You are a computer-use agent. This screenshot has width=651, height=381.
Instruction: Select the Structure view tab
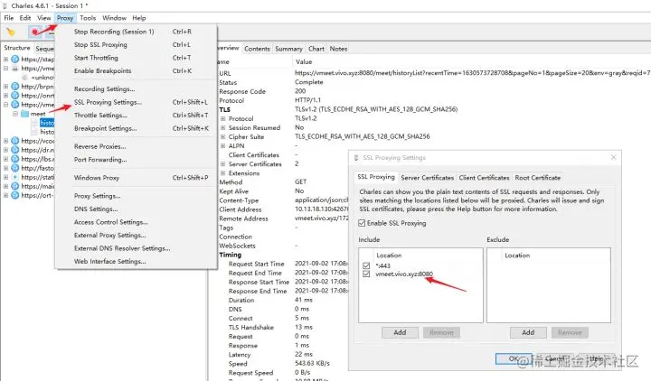tap(17, 48)
